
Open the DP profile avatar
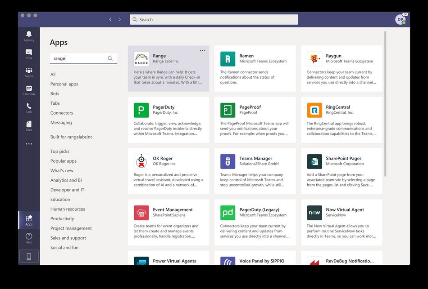[x=401, y=20]
